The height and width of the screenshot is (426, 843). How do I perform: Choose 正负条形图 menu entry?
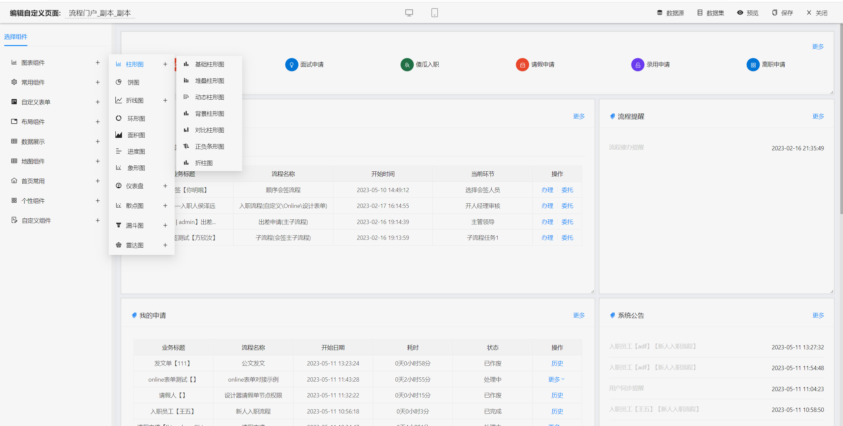click(x=209, y=146)
